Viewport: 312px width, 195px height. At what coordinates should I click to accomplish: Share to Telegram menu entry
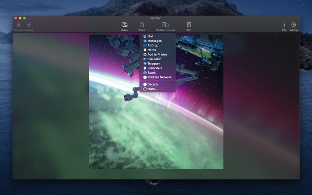tap(158, 64)
